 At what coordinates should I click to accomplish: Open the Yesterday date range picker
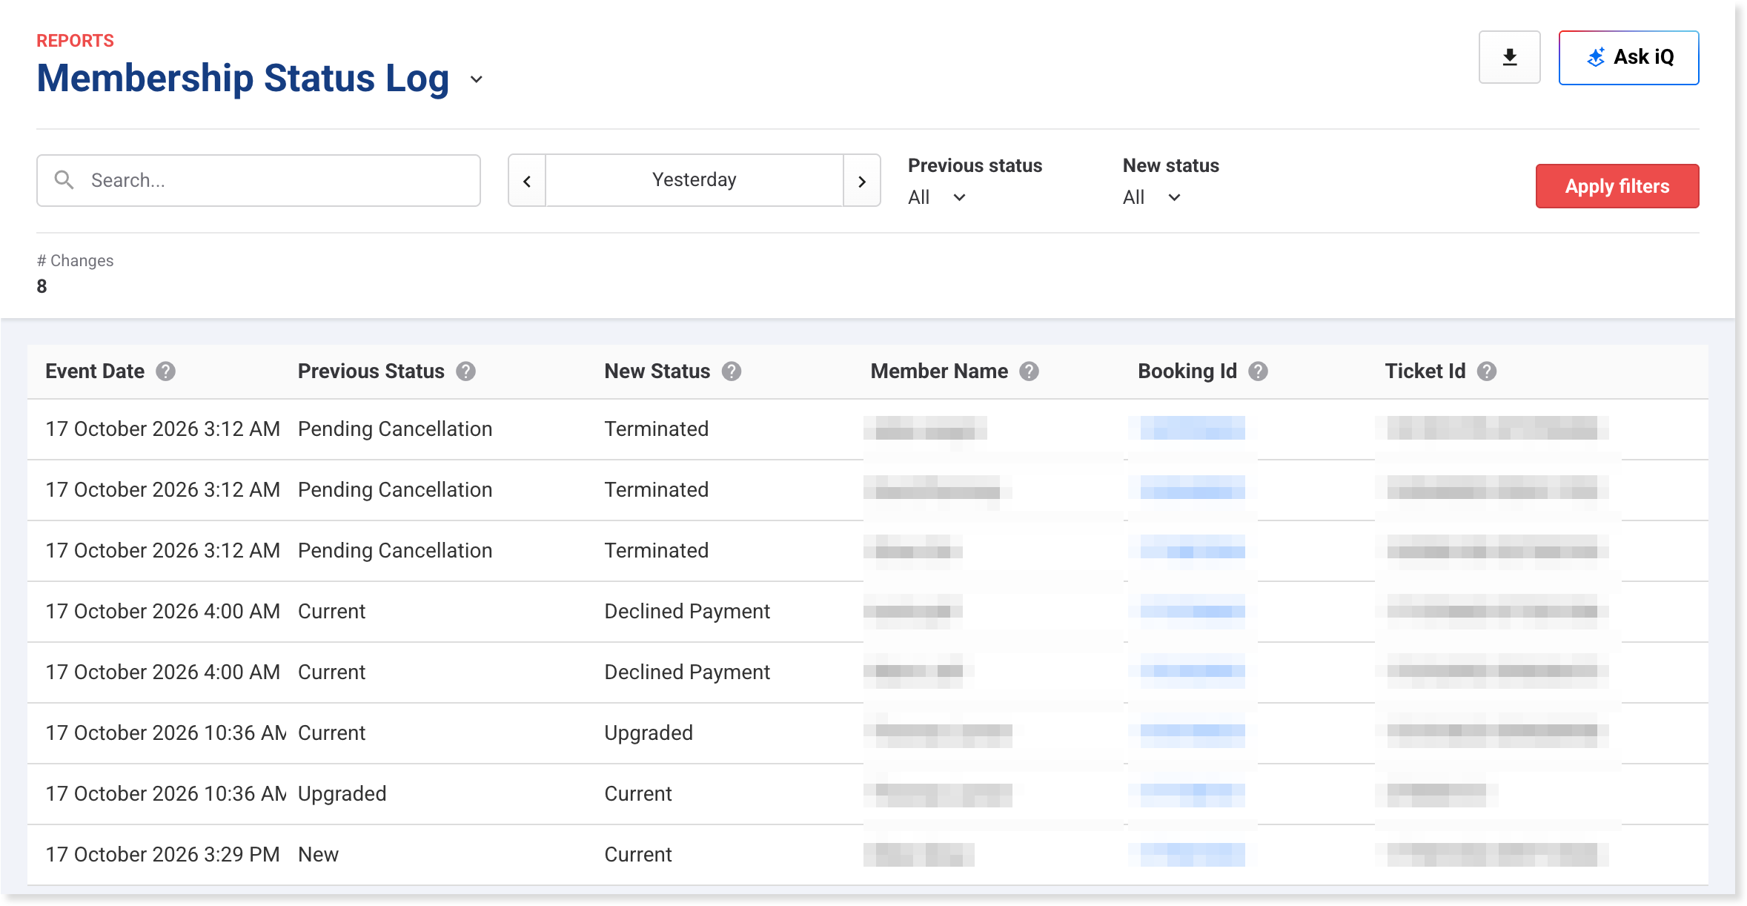pos(695,180)
